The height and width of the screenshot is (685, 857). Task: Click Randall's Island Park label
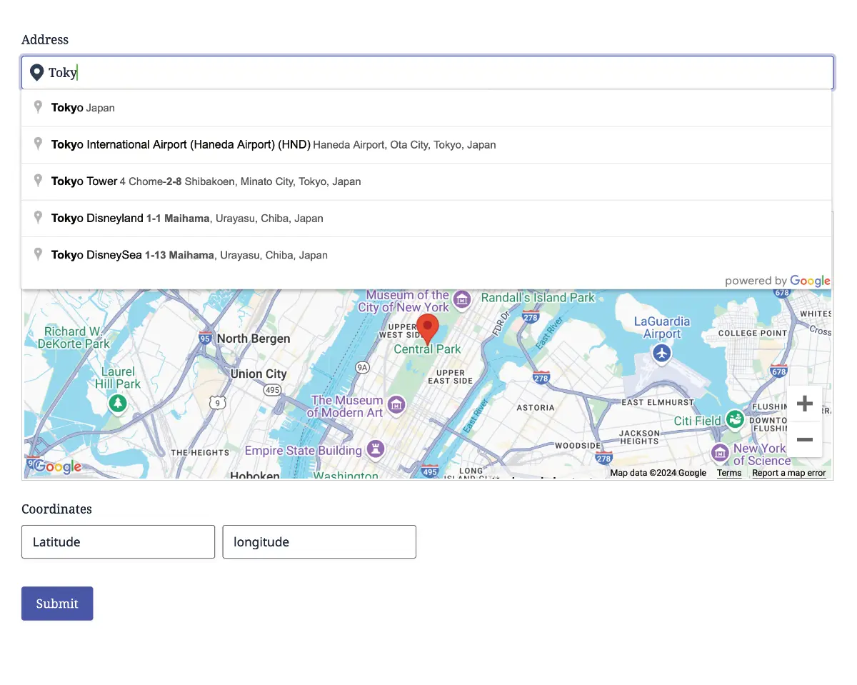538,297
